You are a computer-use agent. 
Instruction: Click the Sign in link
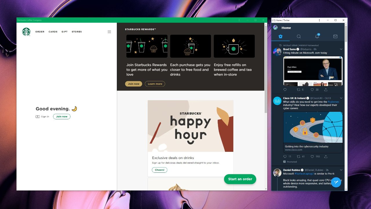[x=45, y=117]
